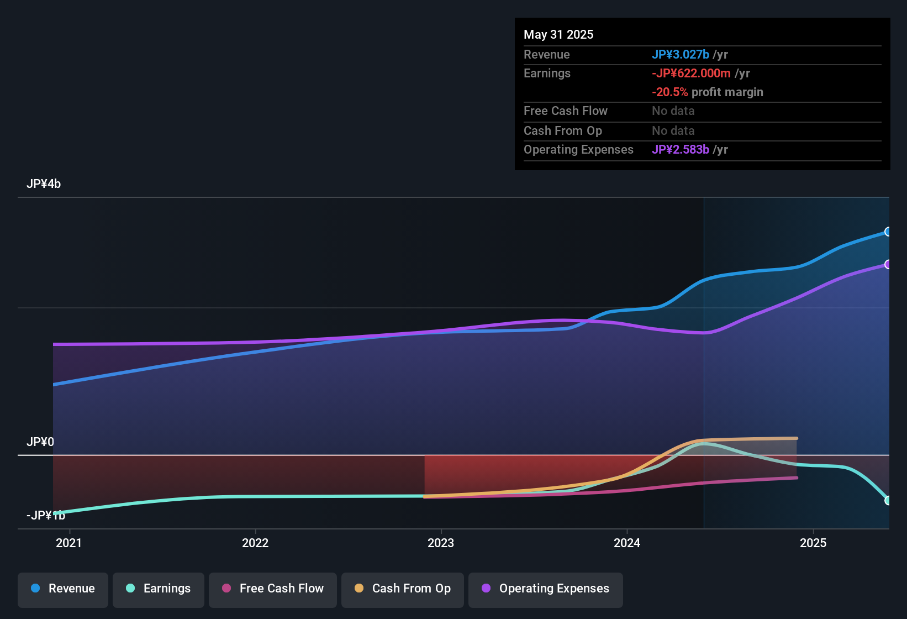Click the 2024 x-axis label

(x=627, y=543)
